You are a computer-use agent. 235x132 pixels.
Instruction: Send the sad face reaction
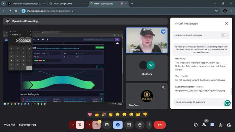pos(131,114)
